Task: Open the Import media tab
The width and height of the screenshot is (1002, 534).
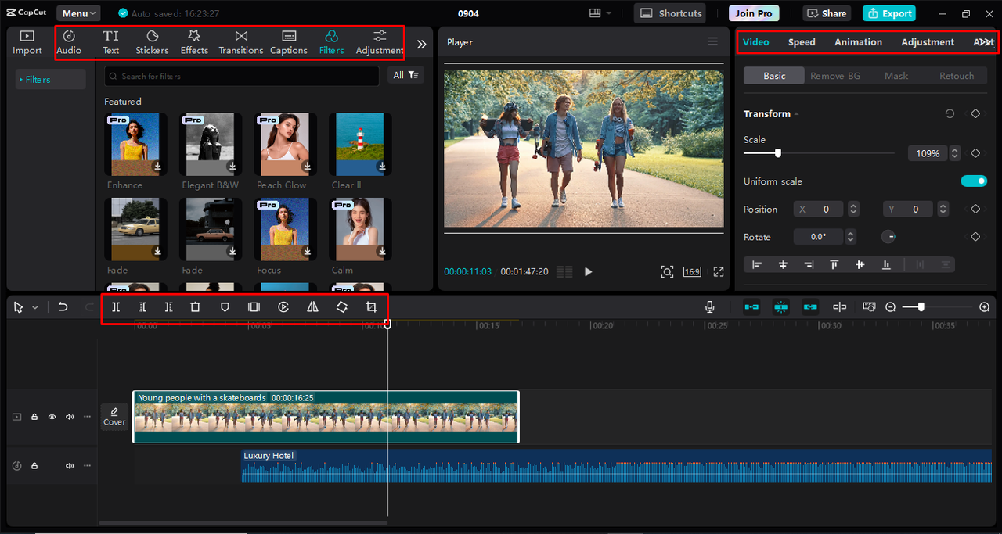Action: click(27, 42)
